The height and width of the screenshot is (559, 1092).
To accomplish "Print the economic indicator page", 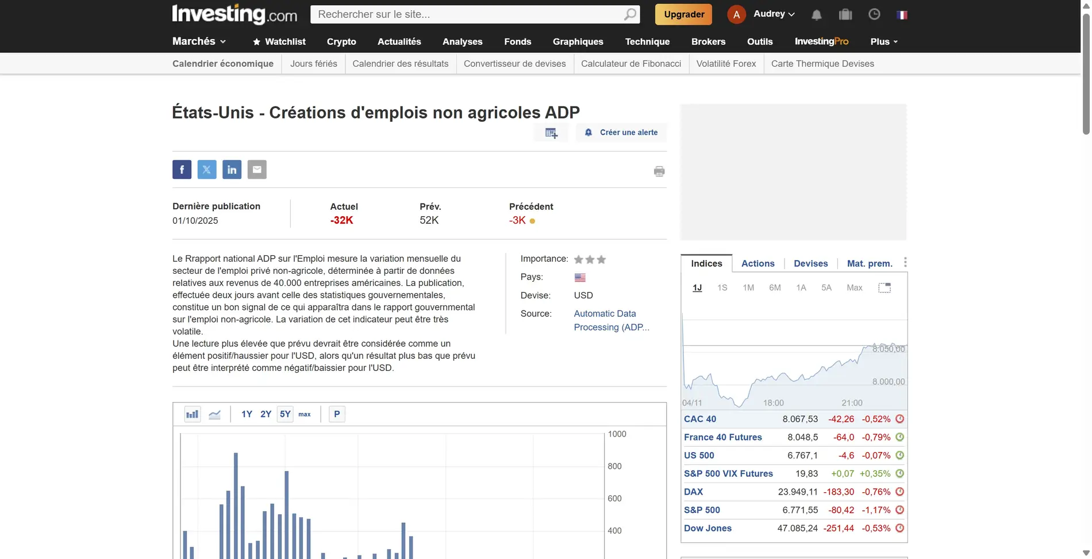I will pyautogui.click(x=659, y=171).
